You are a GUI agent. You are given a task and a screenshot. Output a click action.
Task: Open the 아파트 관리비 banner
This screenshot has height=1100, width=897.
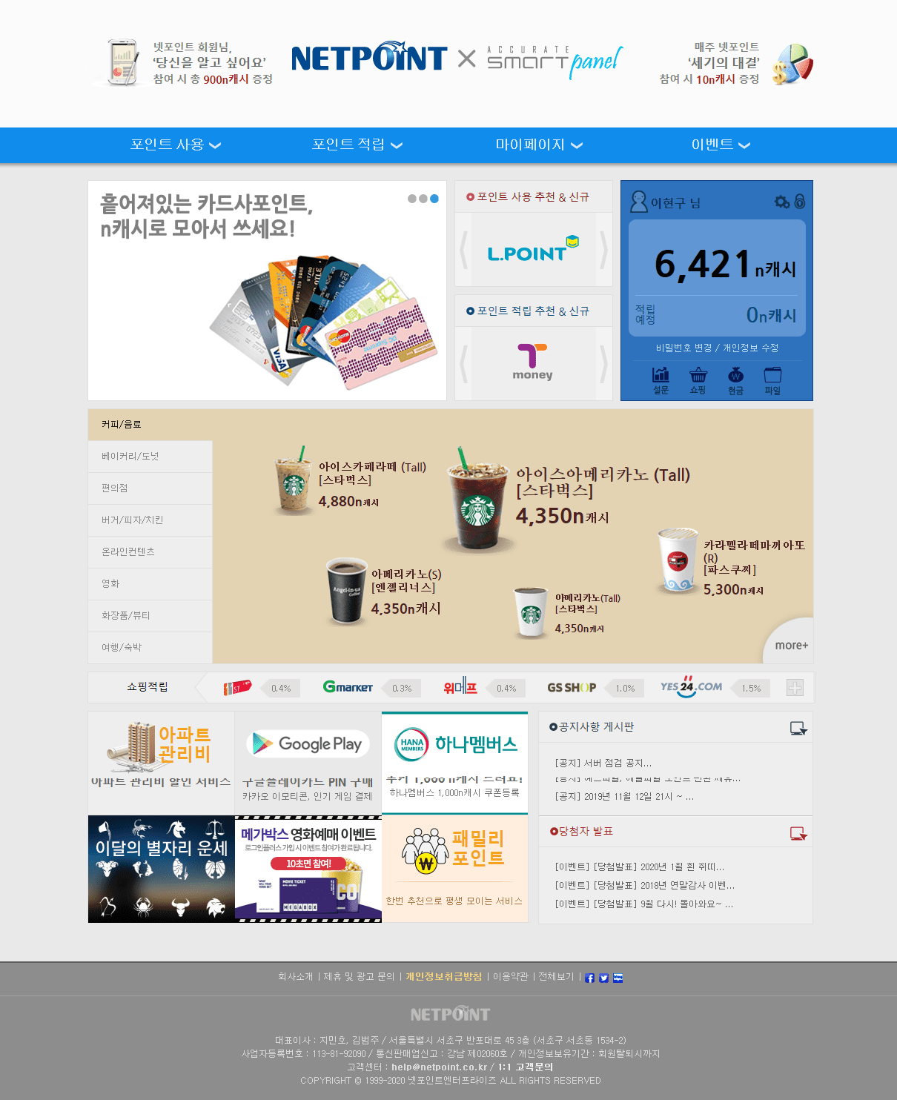[x=161, y=763]
